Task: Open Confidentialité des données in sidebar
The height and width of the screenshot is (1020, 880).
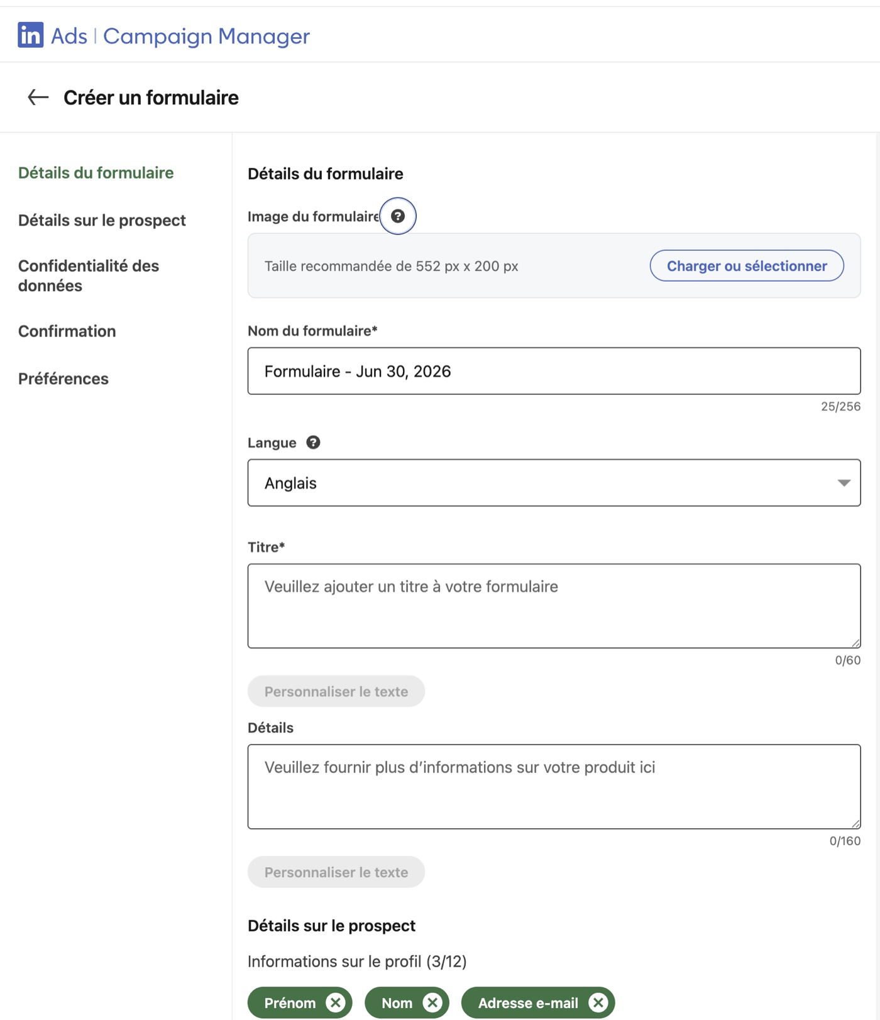Action: [89, 275]
